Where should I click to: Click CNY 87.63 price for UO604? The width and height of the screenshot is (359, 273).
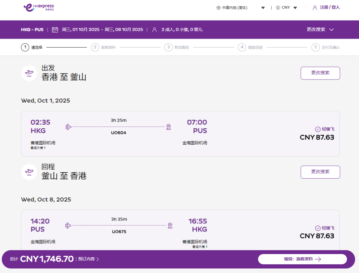pos(317,137)
